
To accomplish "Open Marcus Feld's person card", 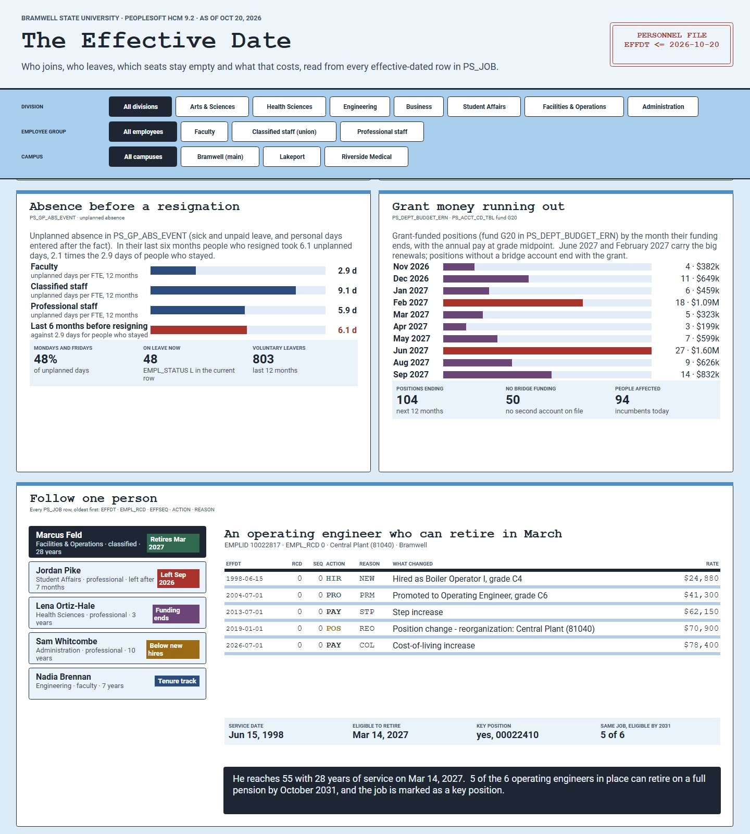I will 117,542.
